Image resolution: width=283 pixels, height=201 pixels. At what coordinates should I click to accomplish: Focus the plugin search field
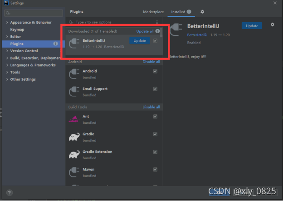pos(112,22)
